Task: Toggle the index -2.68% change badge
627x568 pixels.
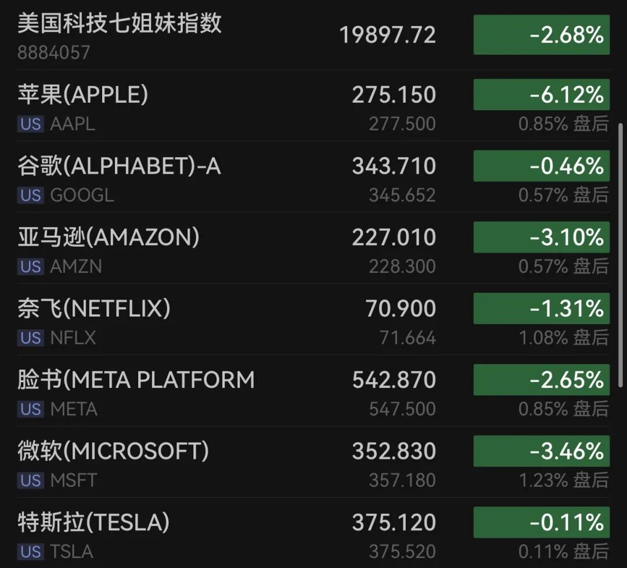Action: tap(542, 35)
